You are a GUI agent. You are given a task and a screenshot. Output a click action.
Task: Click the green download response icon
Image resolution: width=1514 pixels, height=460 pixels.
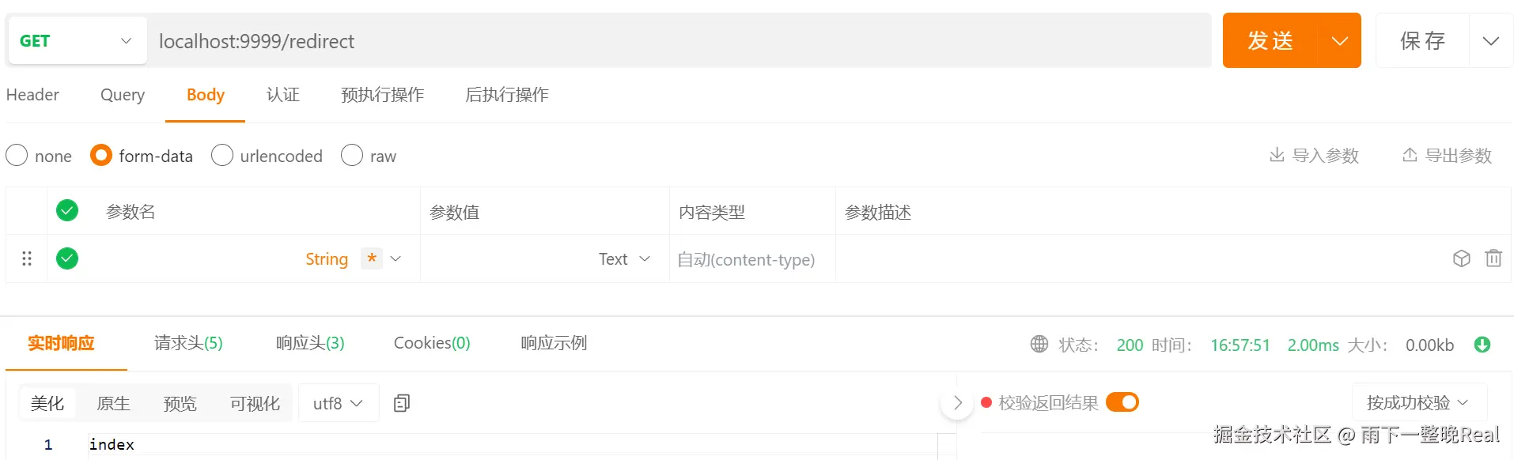tap(1482, 345)
